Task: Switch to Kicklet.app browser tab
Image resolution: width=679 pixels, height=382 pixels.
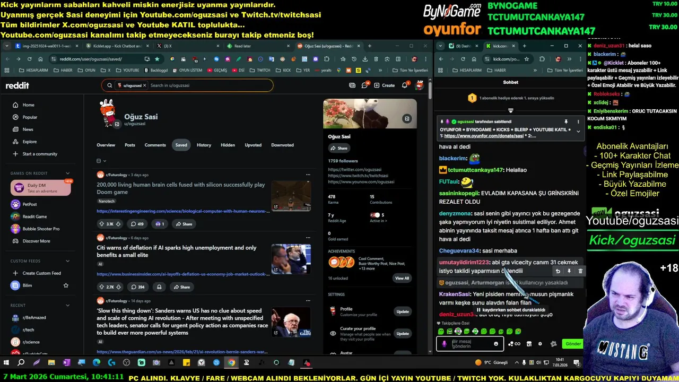Action: [118, 46]
